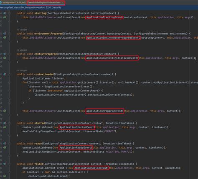
Task: Click the started method name
Action: pos(40,123)
